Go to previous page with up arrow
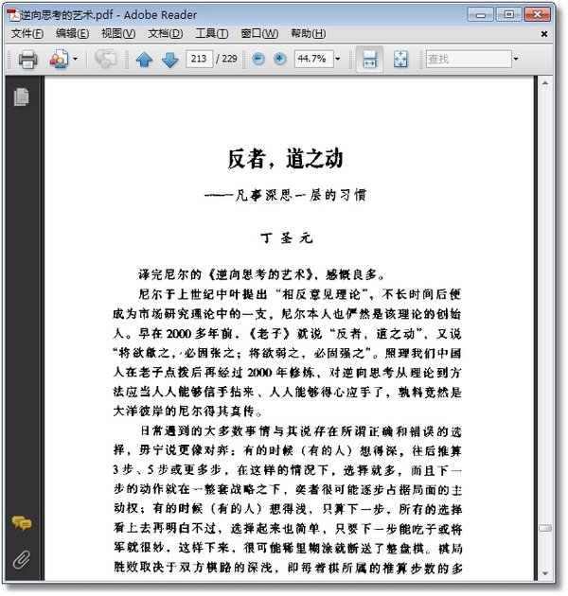Screen dimensions: 568x596 [144, 60]
